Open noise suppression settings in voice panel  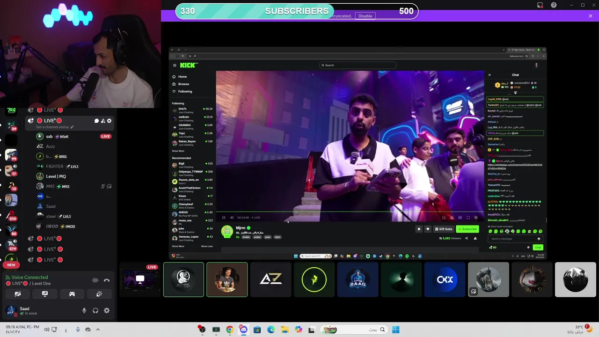coord(95,280)
